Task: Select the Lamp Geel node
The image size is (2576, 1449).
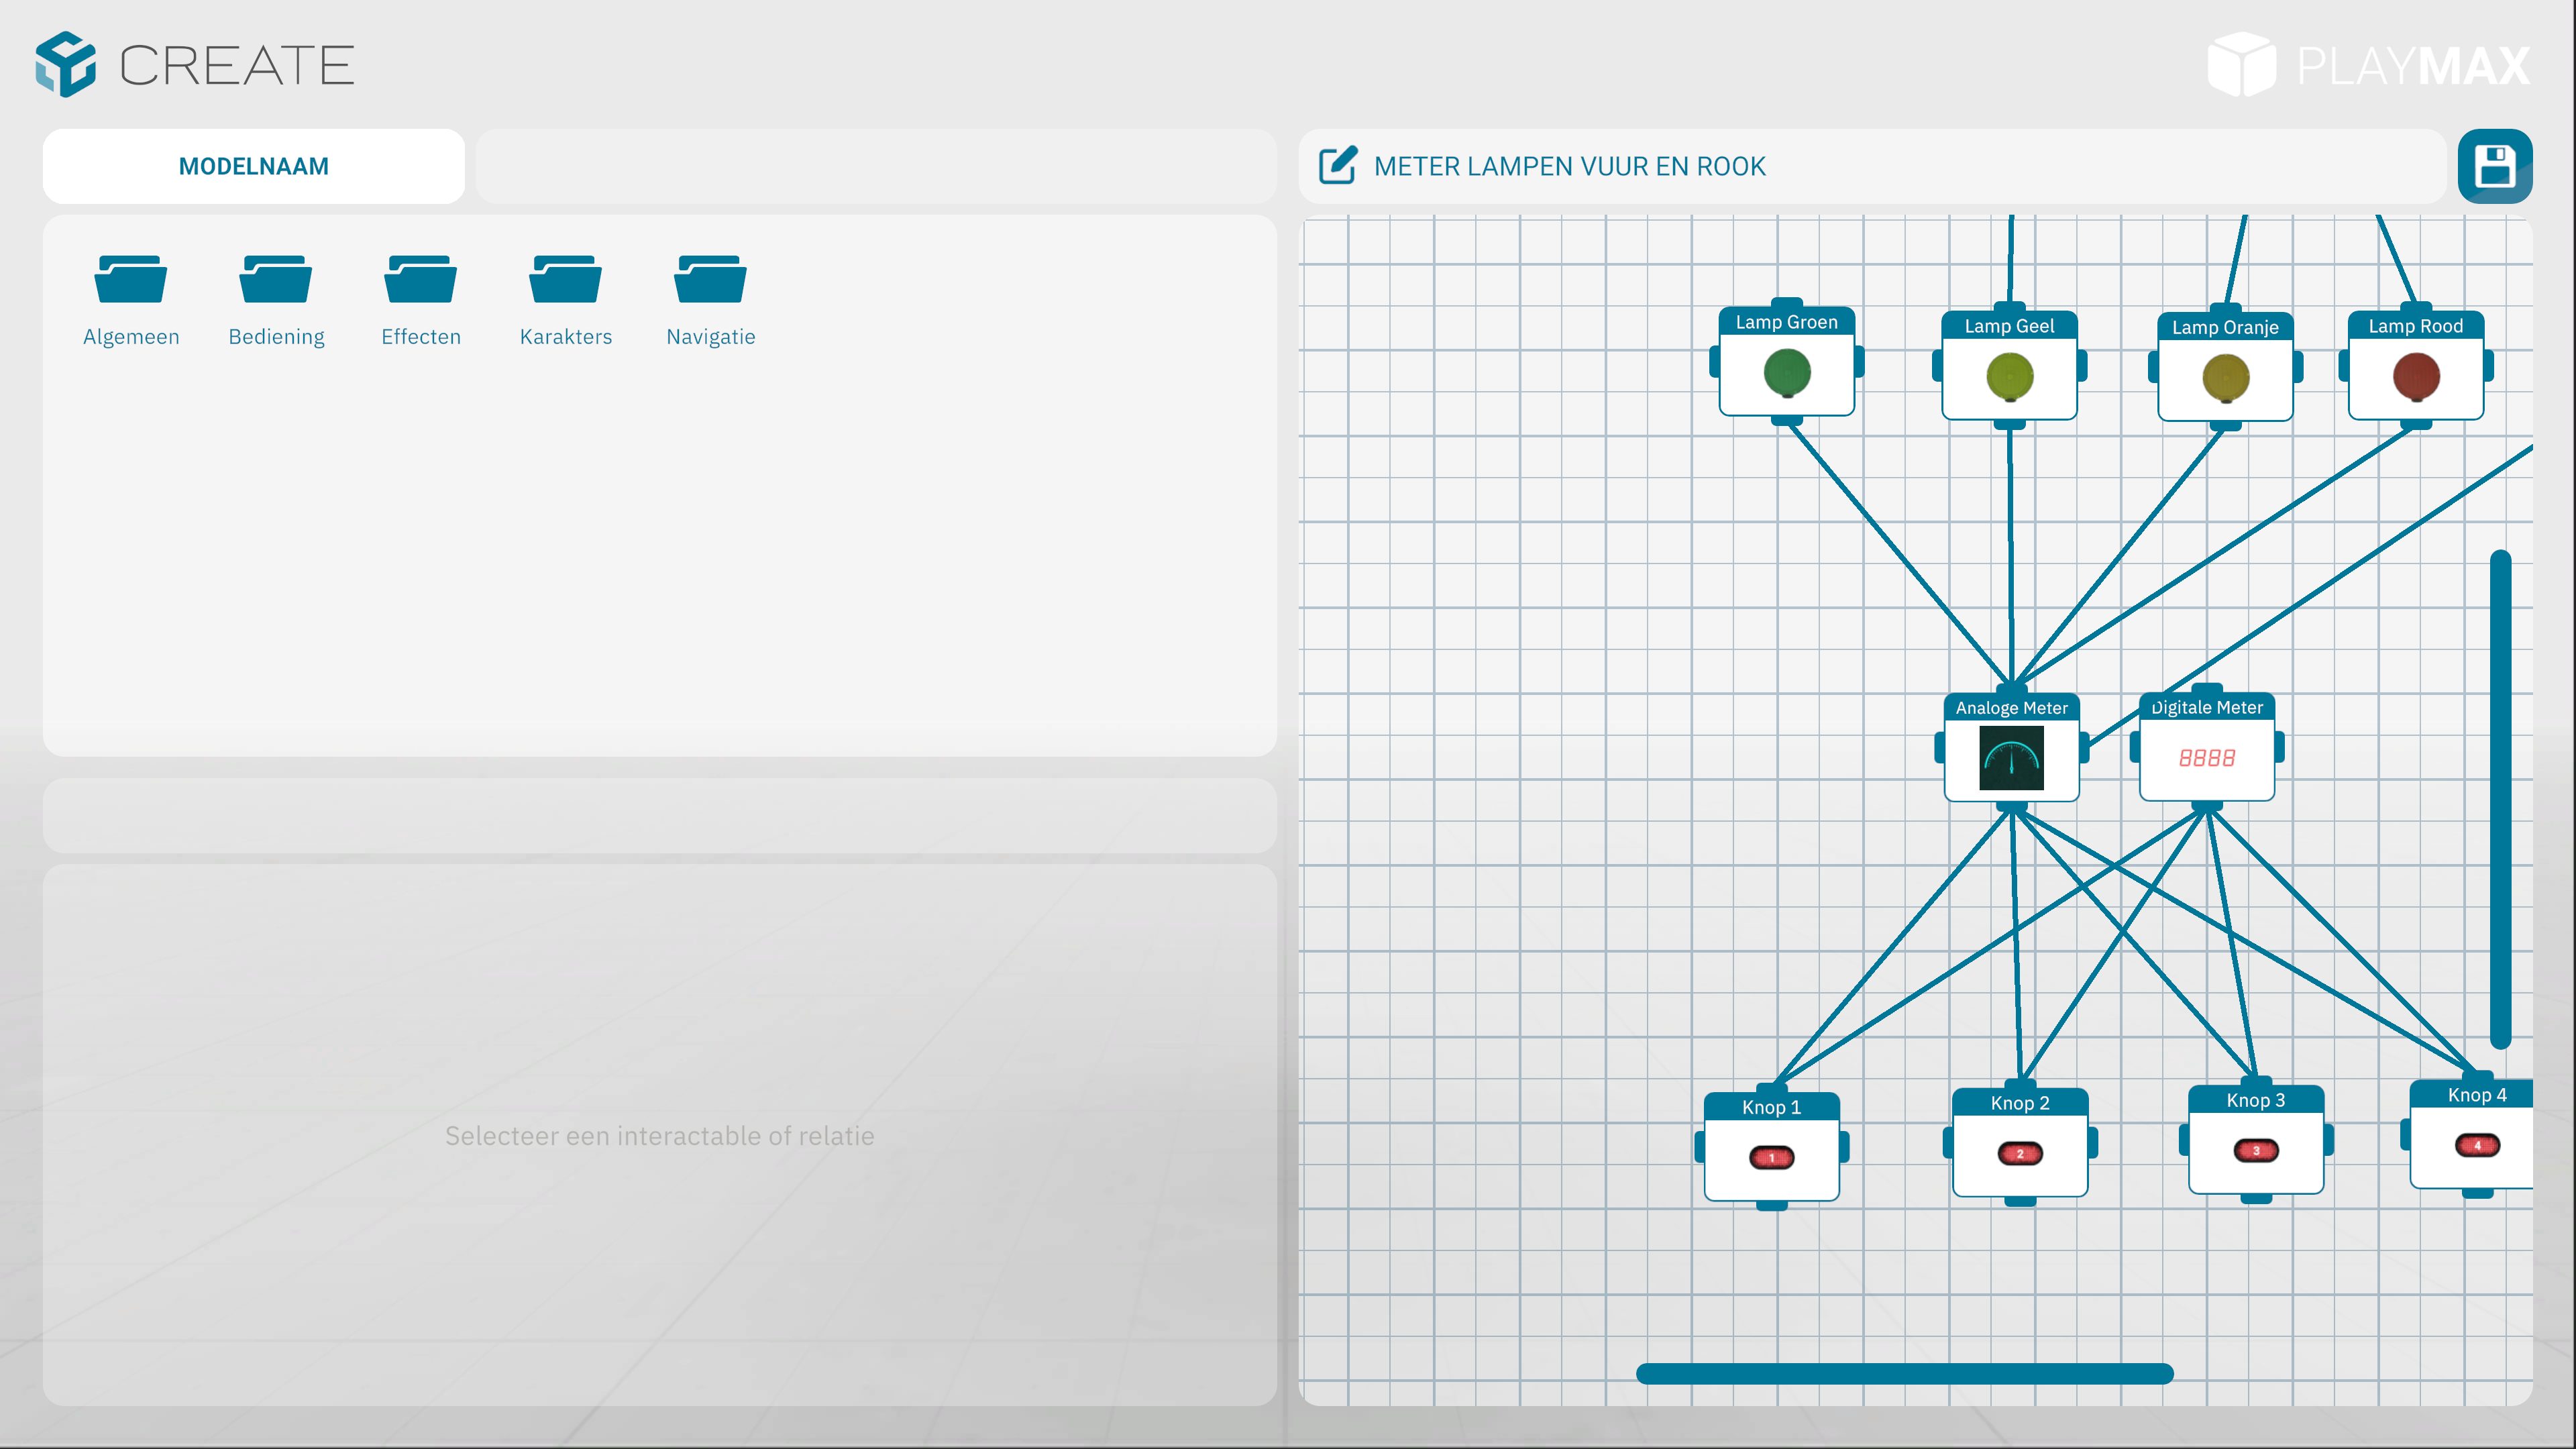Action: pos(2009,377)
